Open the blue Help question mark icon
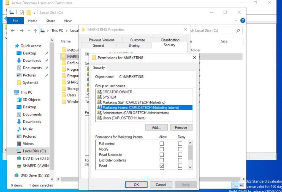282x192 pixels. coord(243,21)
